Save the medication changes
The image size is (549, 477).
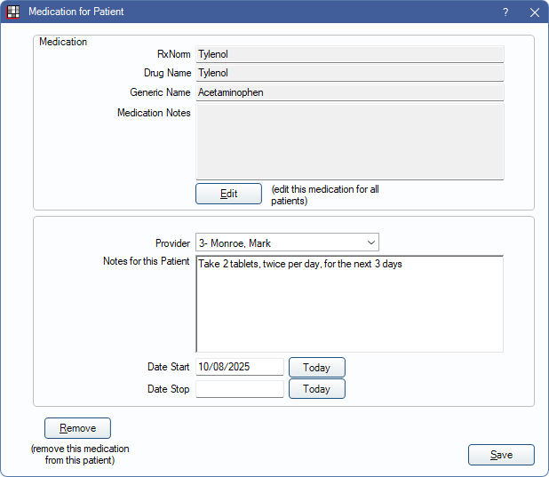pos(501,455)
